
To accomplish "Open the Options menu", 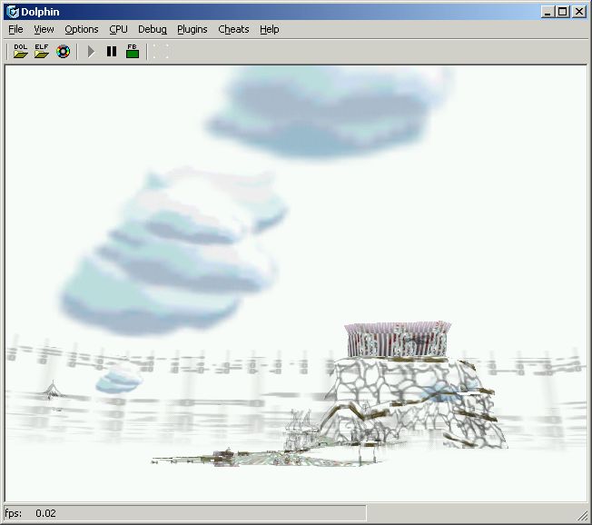I will (x=82, y=29).
